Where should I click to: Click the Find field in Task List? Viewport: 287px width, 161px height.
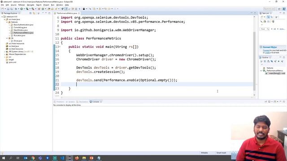tap(265, 29)
